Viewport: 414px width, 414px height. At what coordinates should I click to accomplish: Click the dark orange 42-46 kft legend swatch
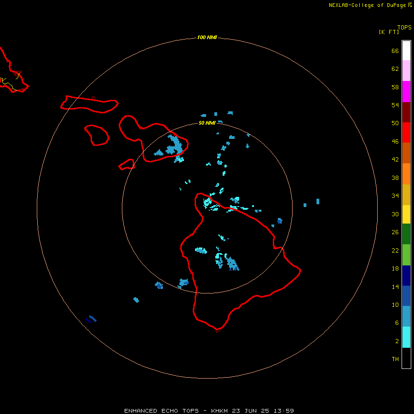pyautogui.click(x=406, y=153)
